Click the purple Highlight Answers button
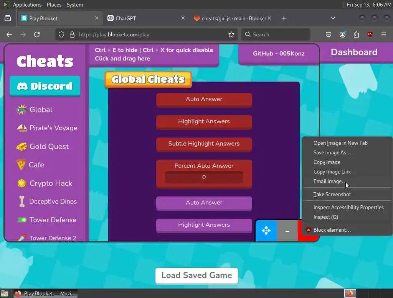Screen dimensions: 393x298 tap(204, 226)
